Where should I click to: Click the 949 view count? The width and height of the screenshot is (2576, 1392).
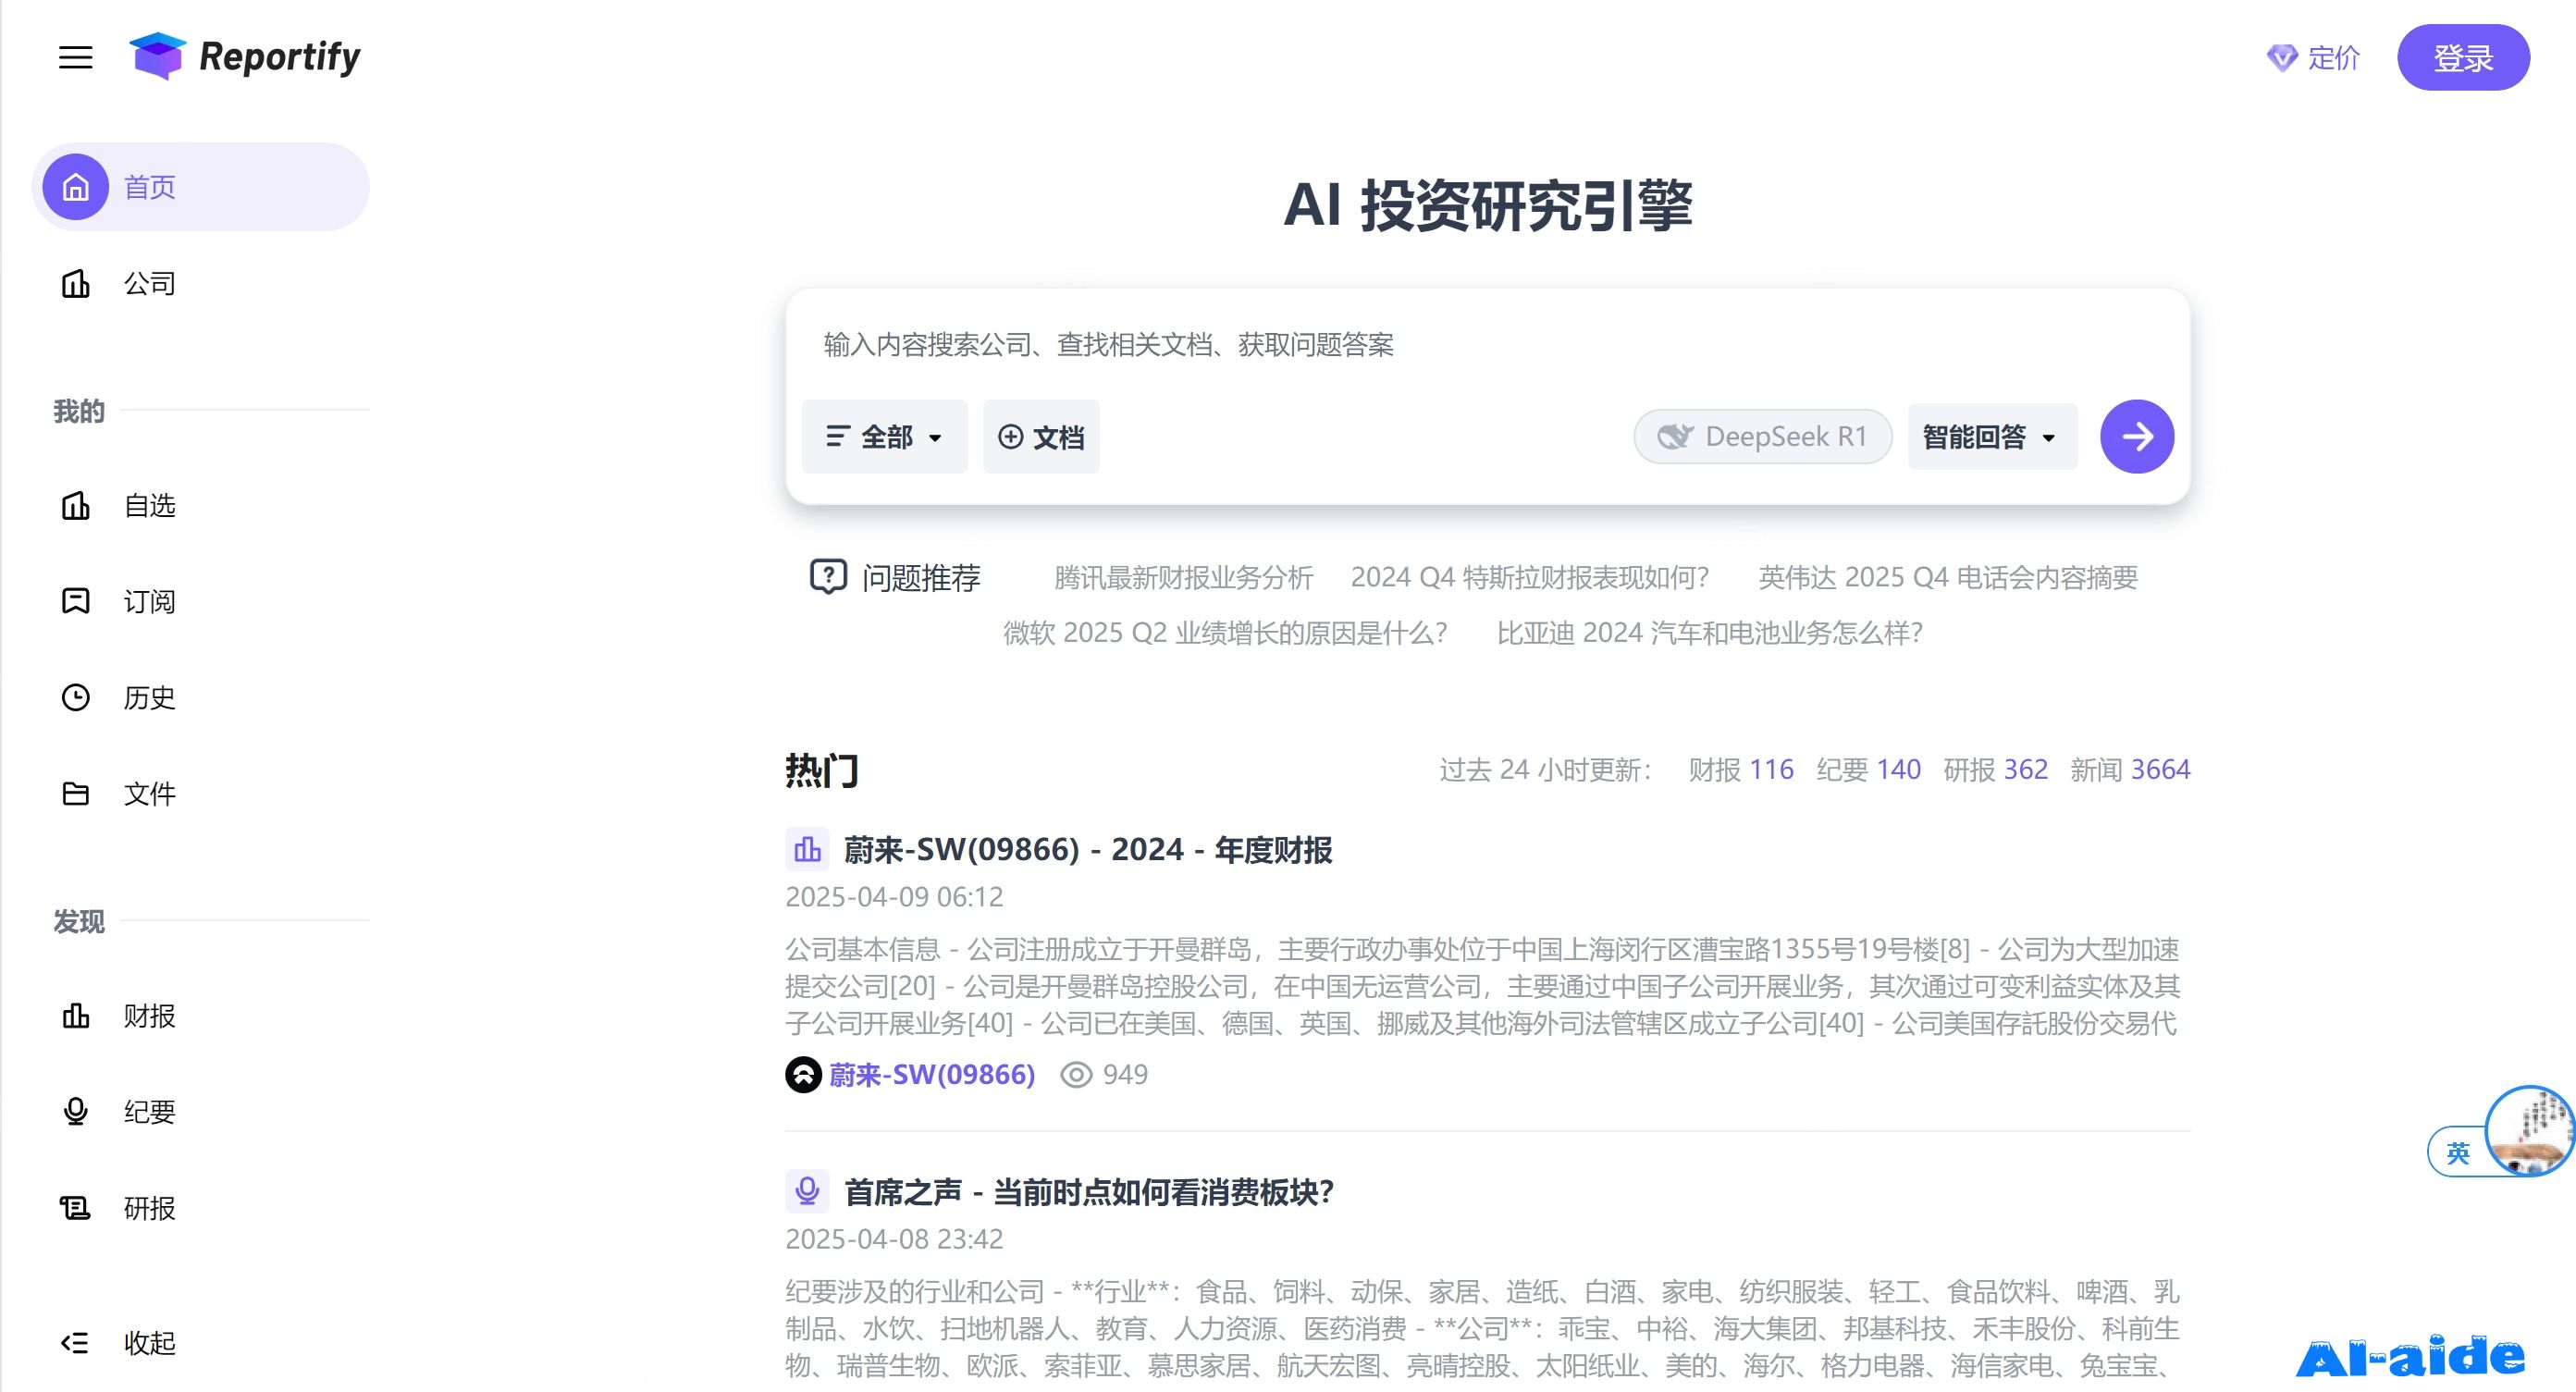pos(1125,1075)
